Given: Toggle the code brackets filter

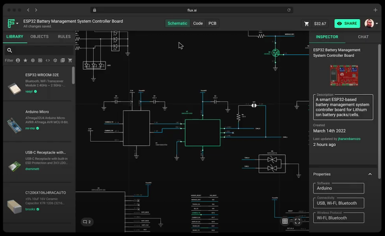Looking at the screenshot, I should tap(48, 61).
